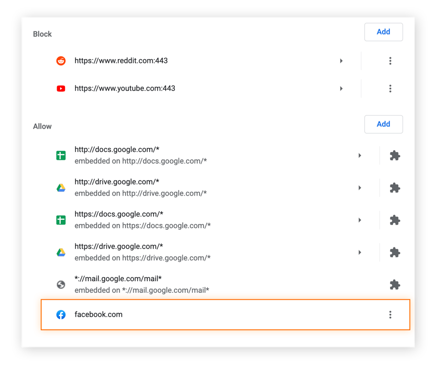Click the Google Drive icon for http drive.google.com
This screenshot has width=436, height=366.
coord(61,187)
